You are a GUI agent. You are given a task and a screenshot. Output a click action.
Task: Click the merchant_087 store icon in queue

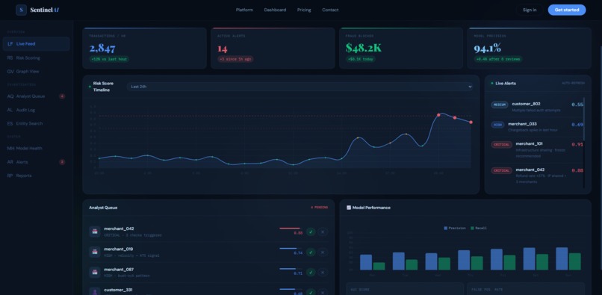(x=94, y=273)
